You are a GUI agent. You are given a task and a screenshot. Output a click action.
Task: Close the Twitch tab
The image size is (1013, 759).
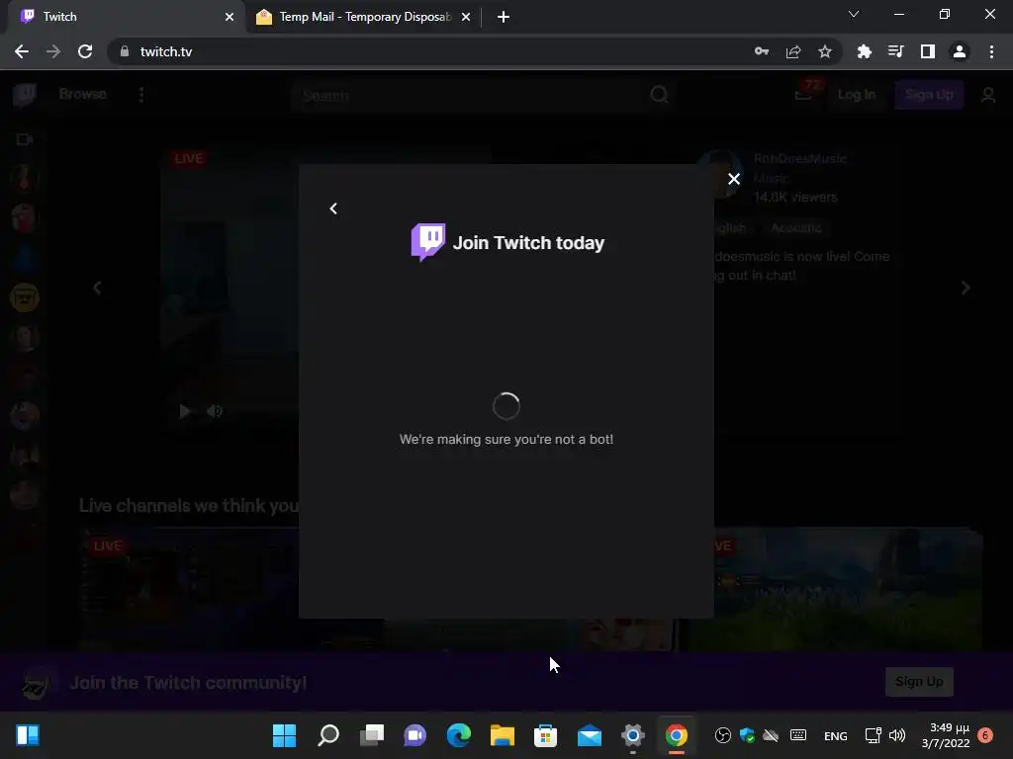pyautogui.click(x=230, y=17)
